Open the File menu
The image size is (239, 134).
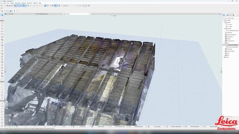pos(1,3)
